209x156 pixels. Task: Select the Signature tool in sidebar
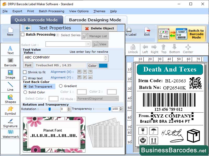point(10,123)
